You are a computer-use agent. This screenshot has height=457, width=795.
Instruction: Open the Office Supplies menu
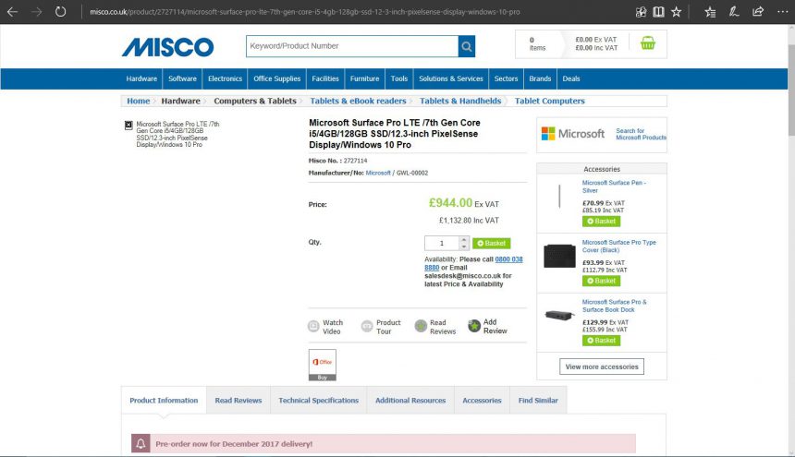click(276, 79)
